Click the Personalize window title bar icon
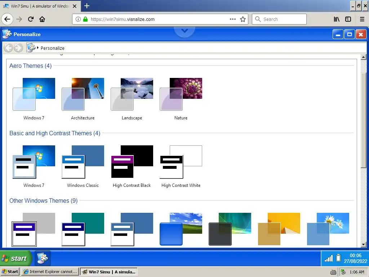The height and width of the screenshot is (277, 369). [x=7, y=34]
